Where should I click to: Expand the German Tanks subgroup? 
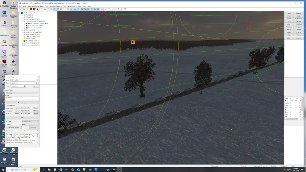[x=24, y=28]
